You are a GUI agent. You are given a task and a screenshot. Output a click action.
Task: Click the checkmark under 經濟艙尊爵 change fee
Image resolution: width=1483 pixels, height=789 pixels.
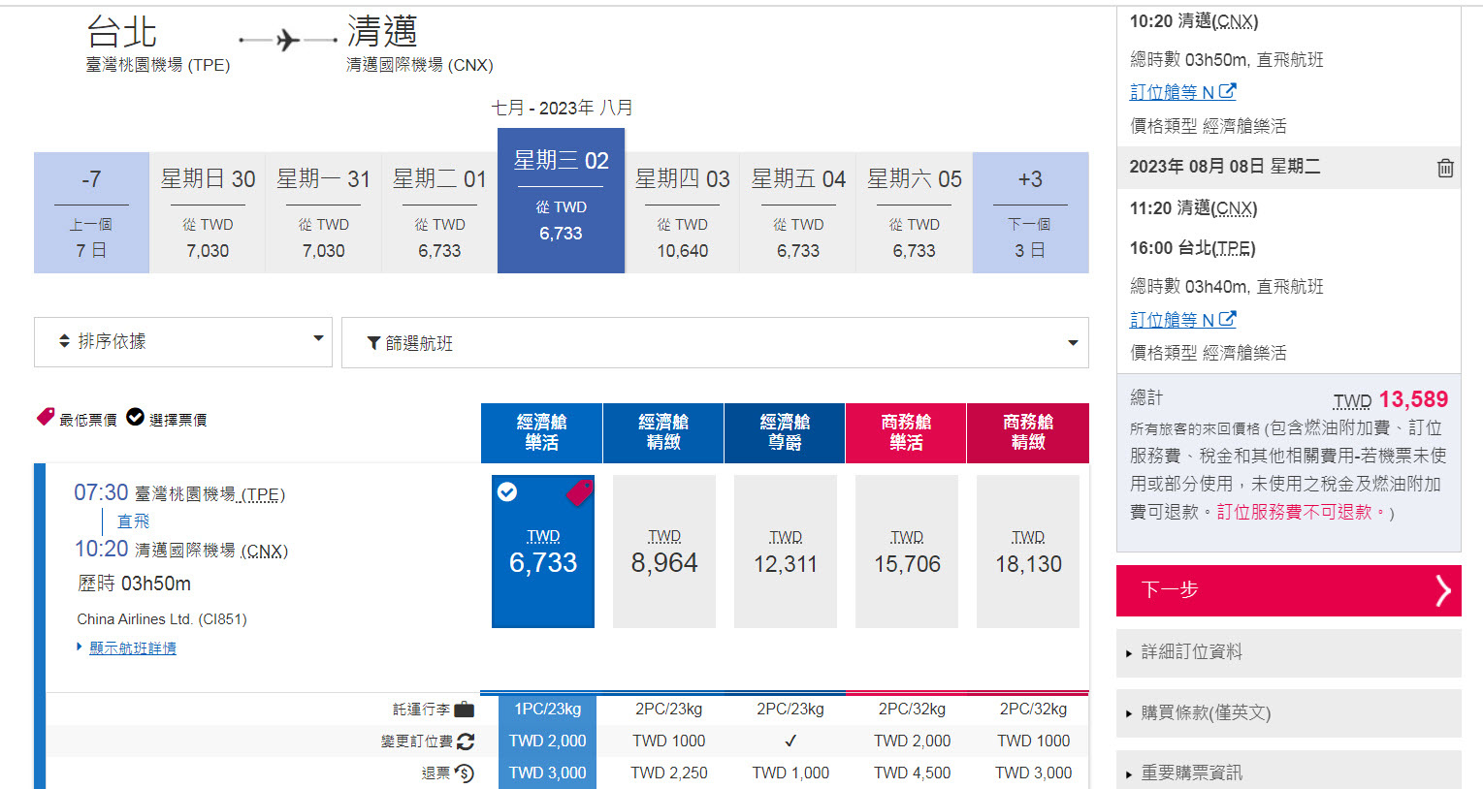tap(790, 741)
